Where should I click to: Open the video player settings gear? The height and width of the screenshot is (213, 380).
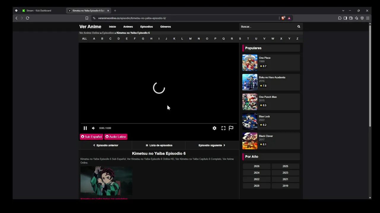(214, 128)
